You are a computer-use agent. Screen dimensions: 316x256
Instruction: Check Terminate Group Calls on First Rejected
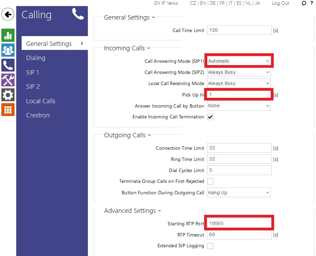(x=210, y=181)
